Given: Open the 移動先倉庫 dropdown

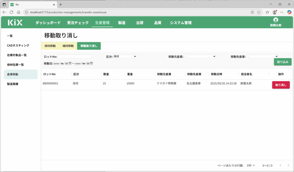Looking at the screenshot, I should pyautogui.click(x=263, y=57).
